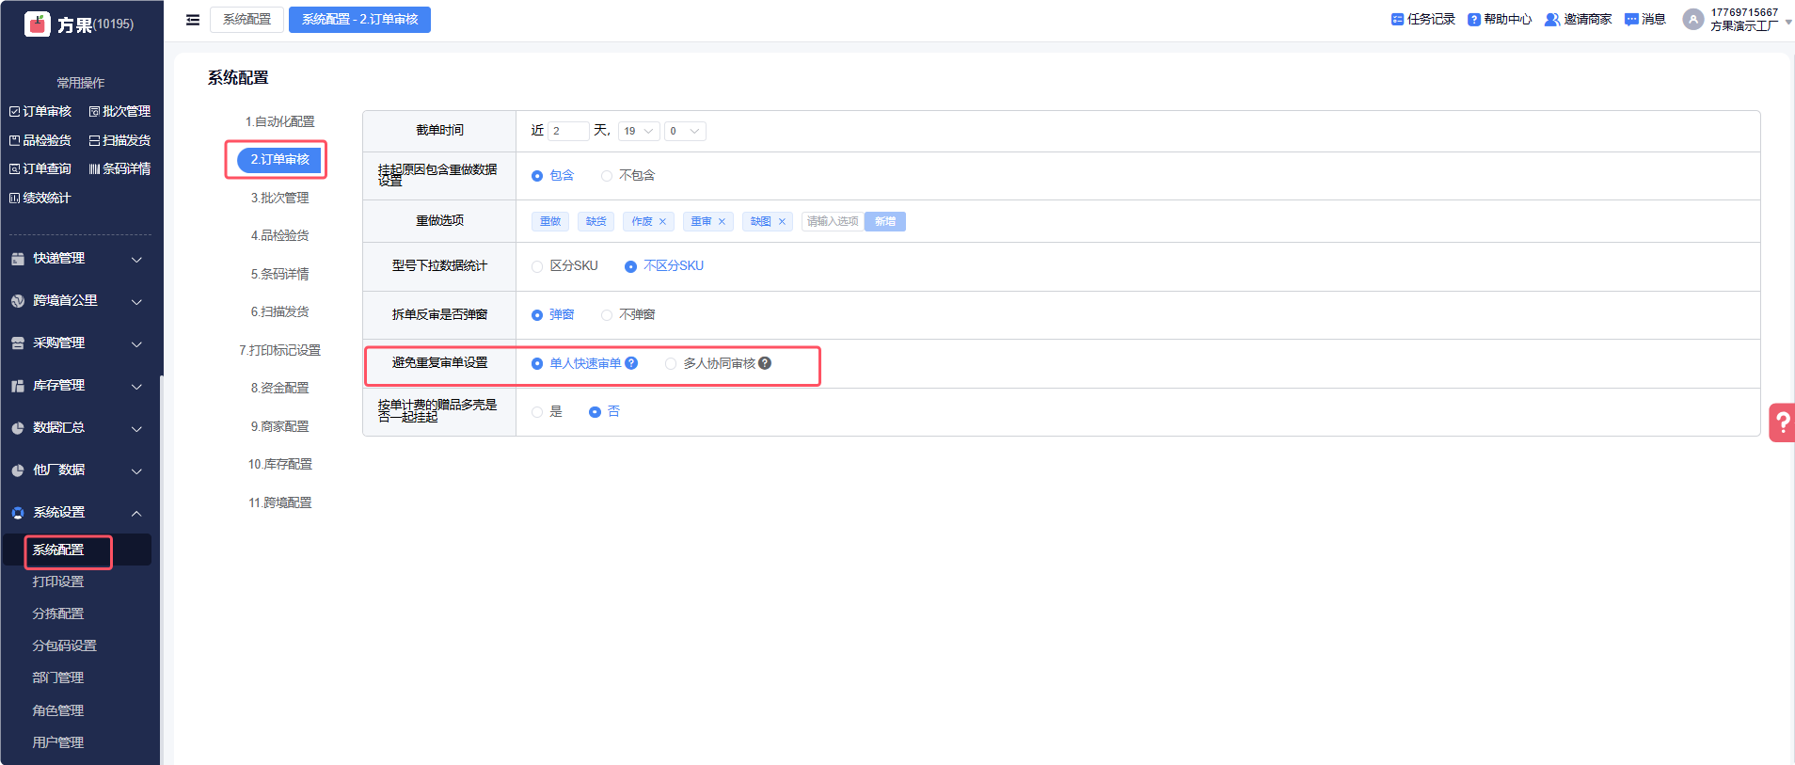Click the 条码详情 barcode icon
This screenshot has height=765, width=1795.
94,168
